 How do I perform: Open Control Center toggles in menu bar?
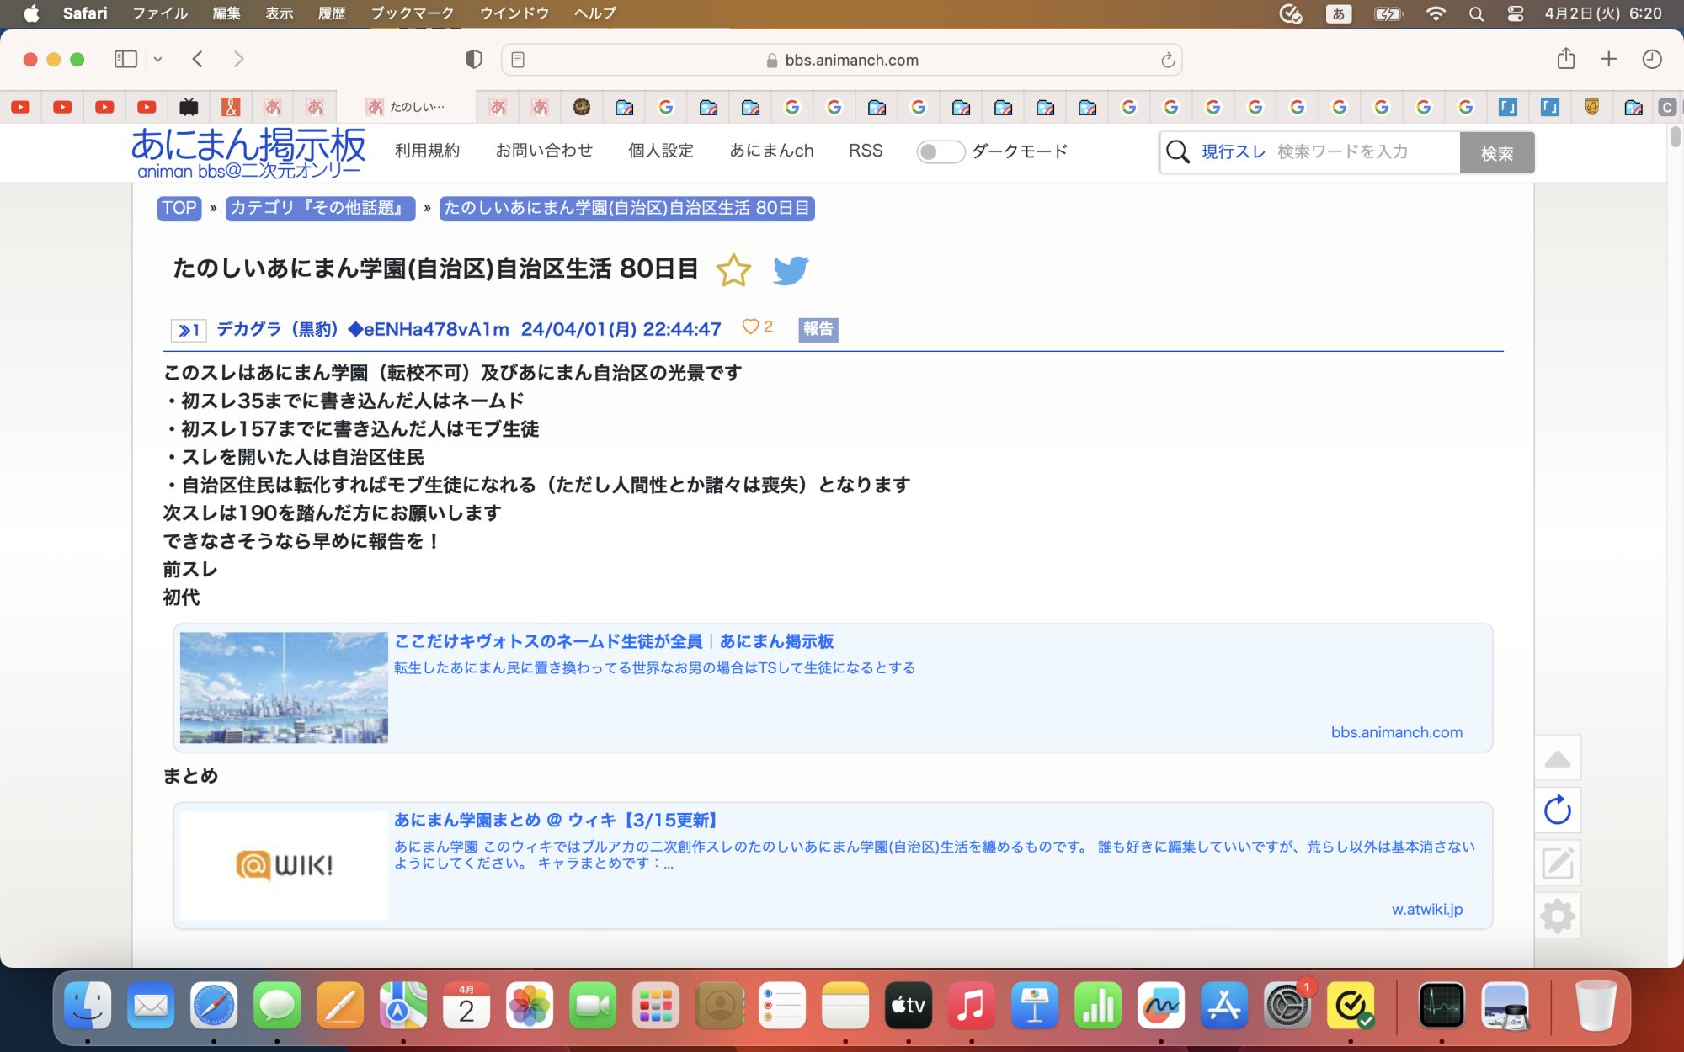[x=1515, y=13]
